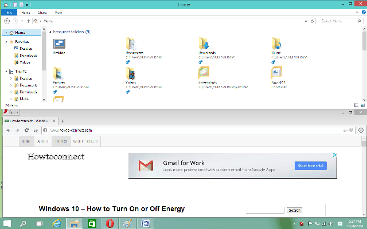Open Opera downloads button
Screen dimensions: 367x229
click(x=361, y=130)
